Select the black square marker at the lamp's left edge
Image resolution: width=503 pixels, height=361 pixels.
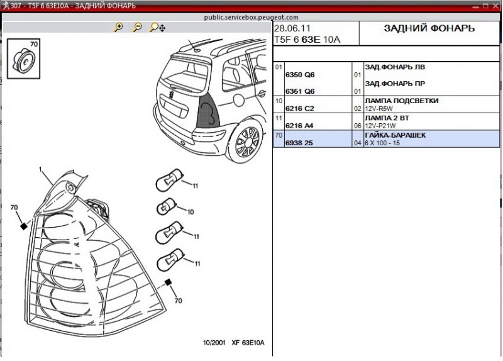point(23,225)
